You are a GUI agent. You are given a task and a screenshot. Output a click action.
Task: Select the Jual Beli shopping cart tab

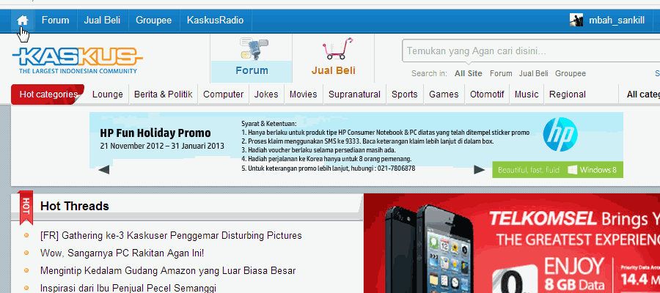coord(334,59)
